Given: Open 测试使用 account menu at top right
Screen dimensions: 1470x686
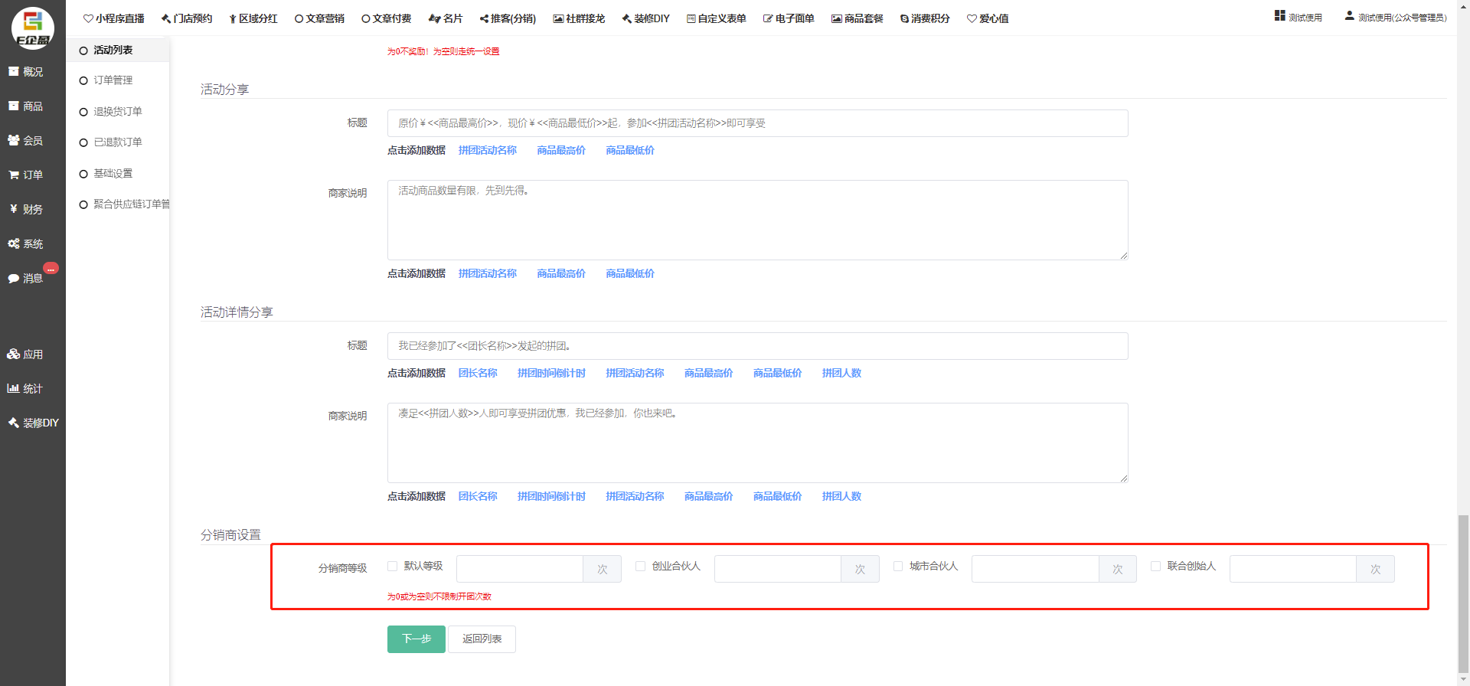Looking at the screenshot, I should 1298,17.
